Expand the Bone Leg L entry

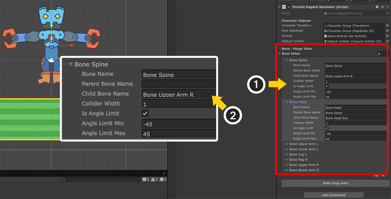click(x=287, y=155)
